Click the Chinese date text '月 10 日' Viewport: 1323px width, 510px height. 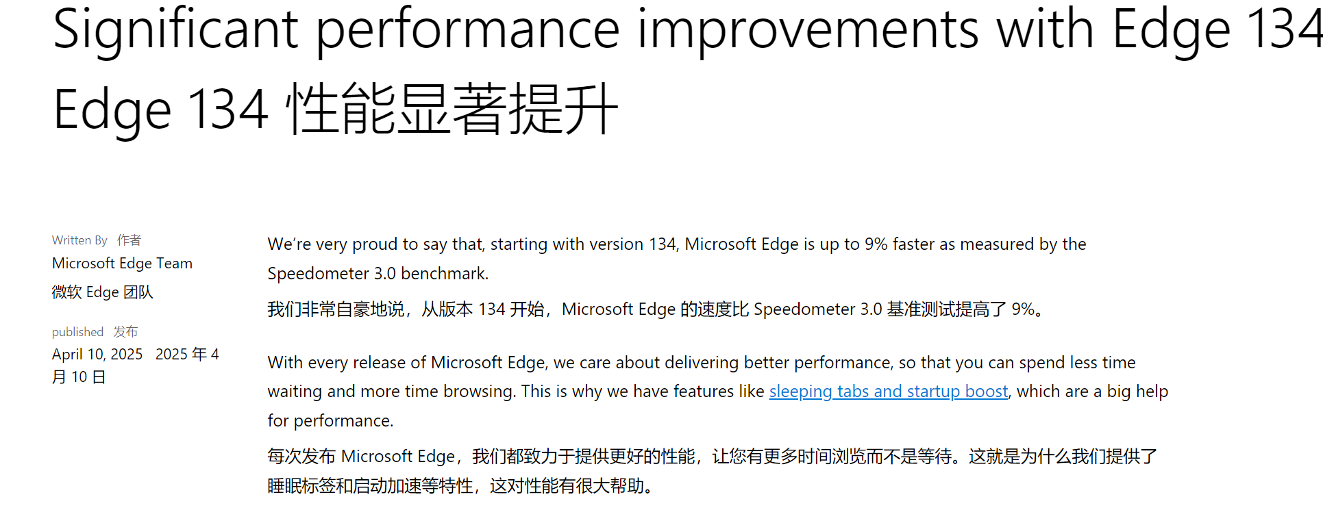pyautogui.click(x=79, y=377)
